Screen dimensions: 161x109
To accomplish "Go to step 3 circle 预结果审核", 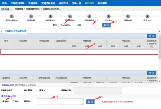I will tap(50, 16).
